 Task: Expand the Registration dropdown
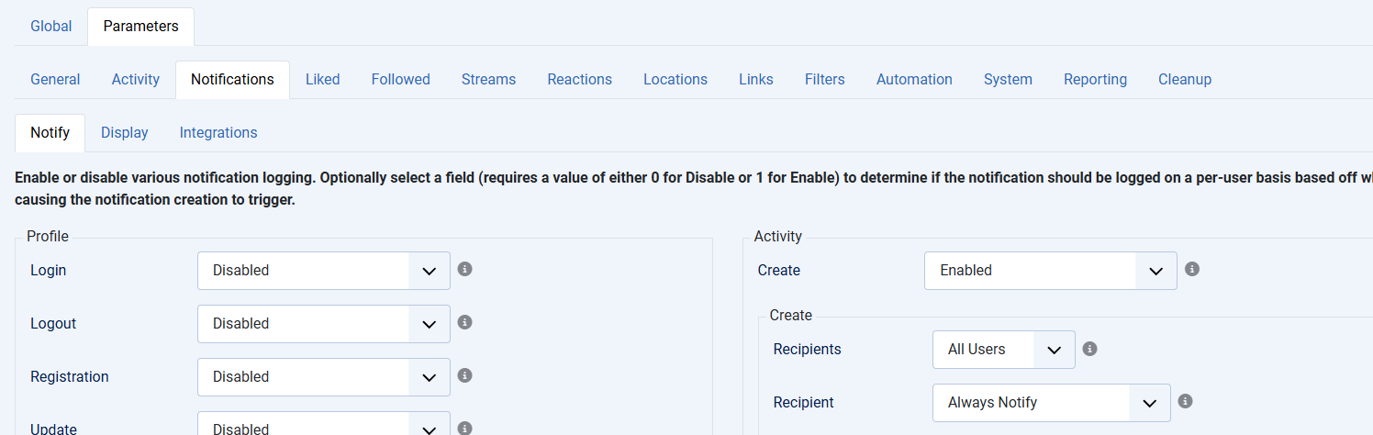pos(324,377)
